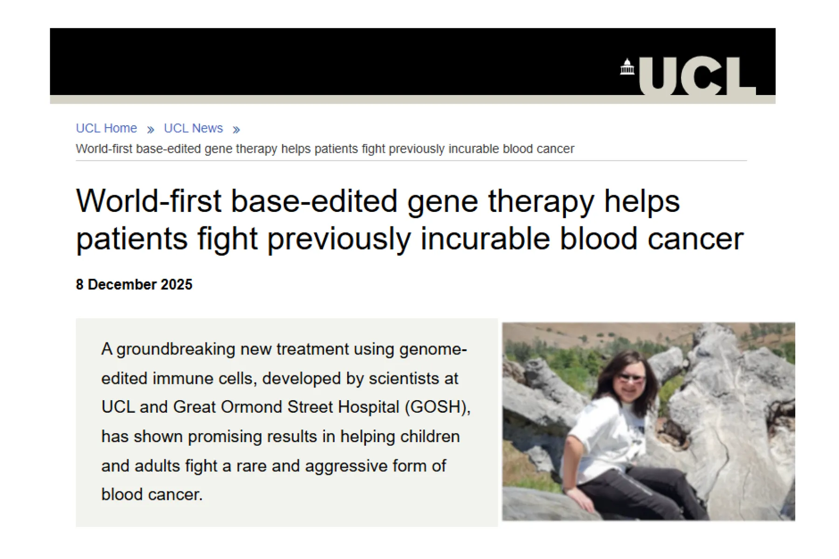Open the UCL Home link
This screenshot has height=559, width=839.
[x=106, y=128]
